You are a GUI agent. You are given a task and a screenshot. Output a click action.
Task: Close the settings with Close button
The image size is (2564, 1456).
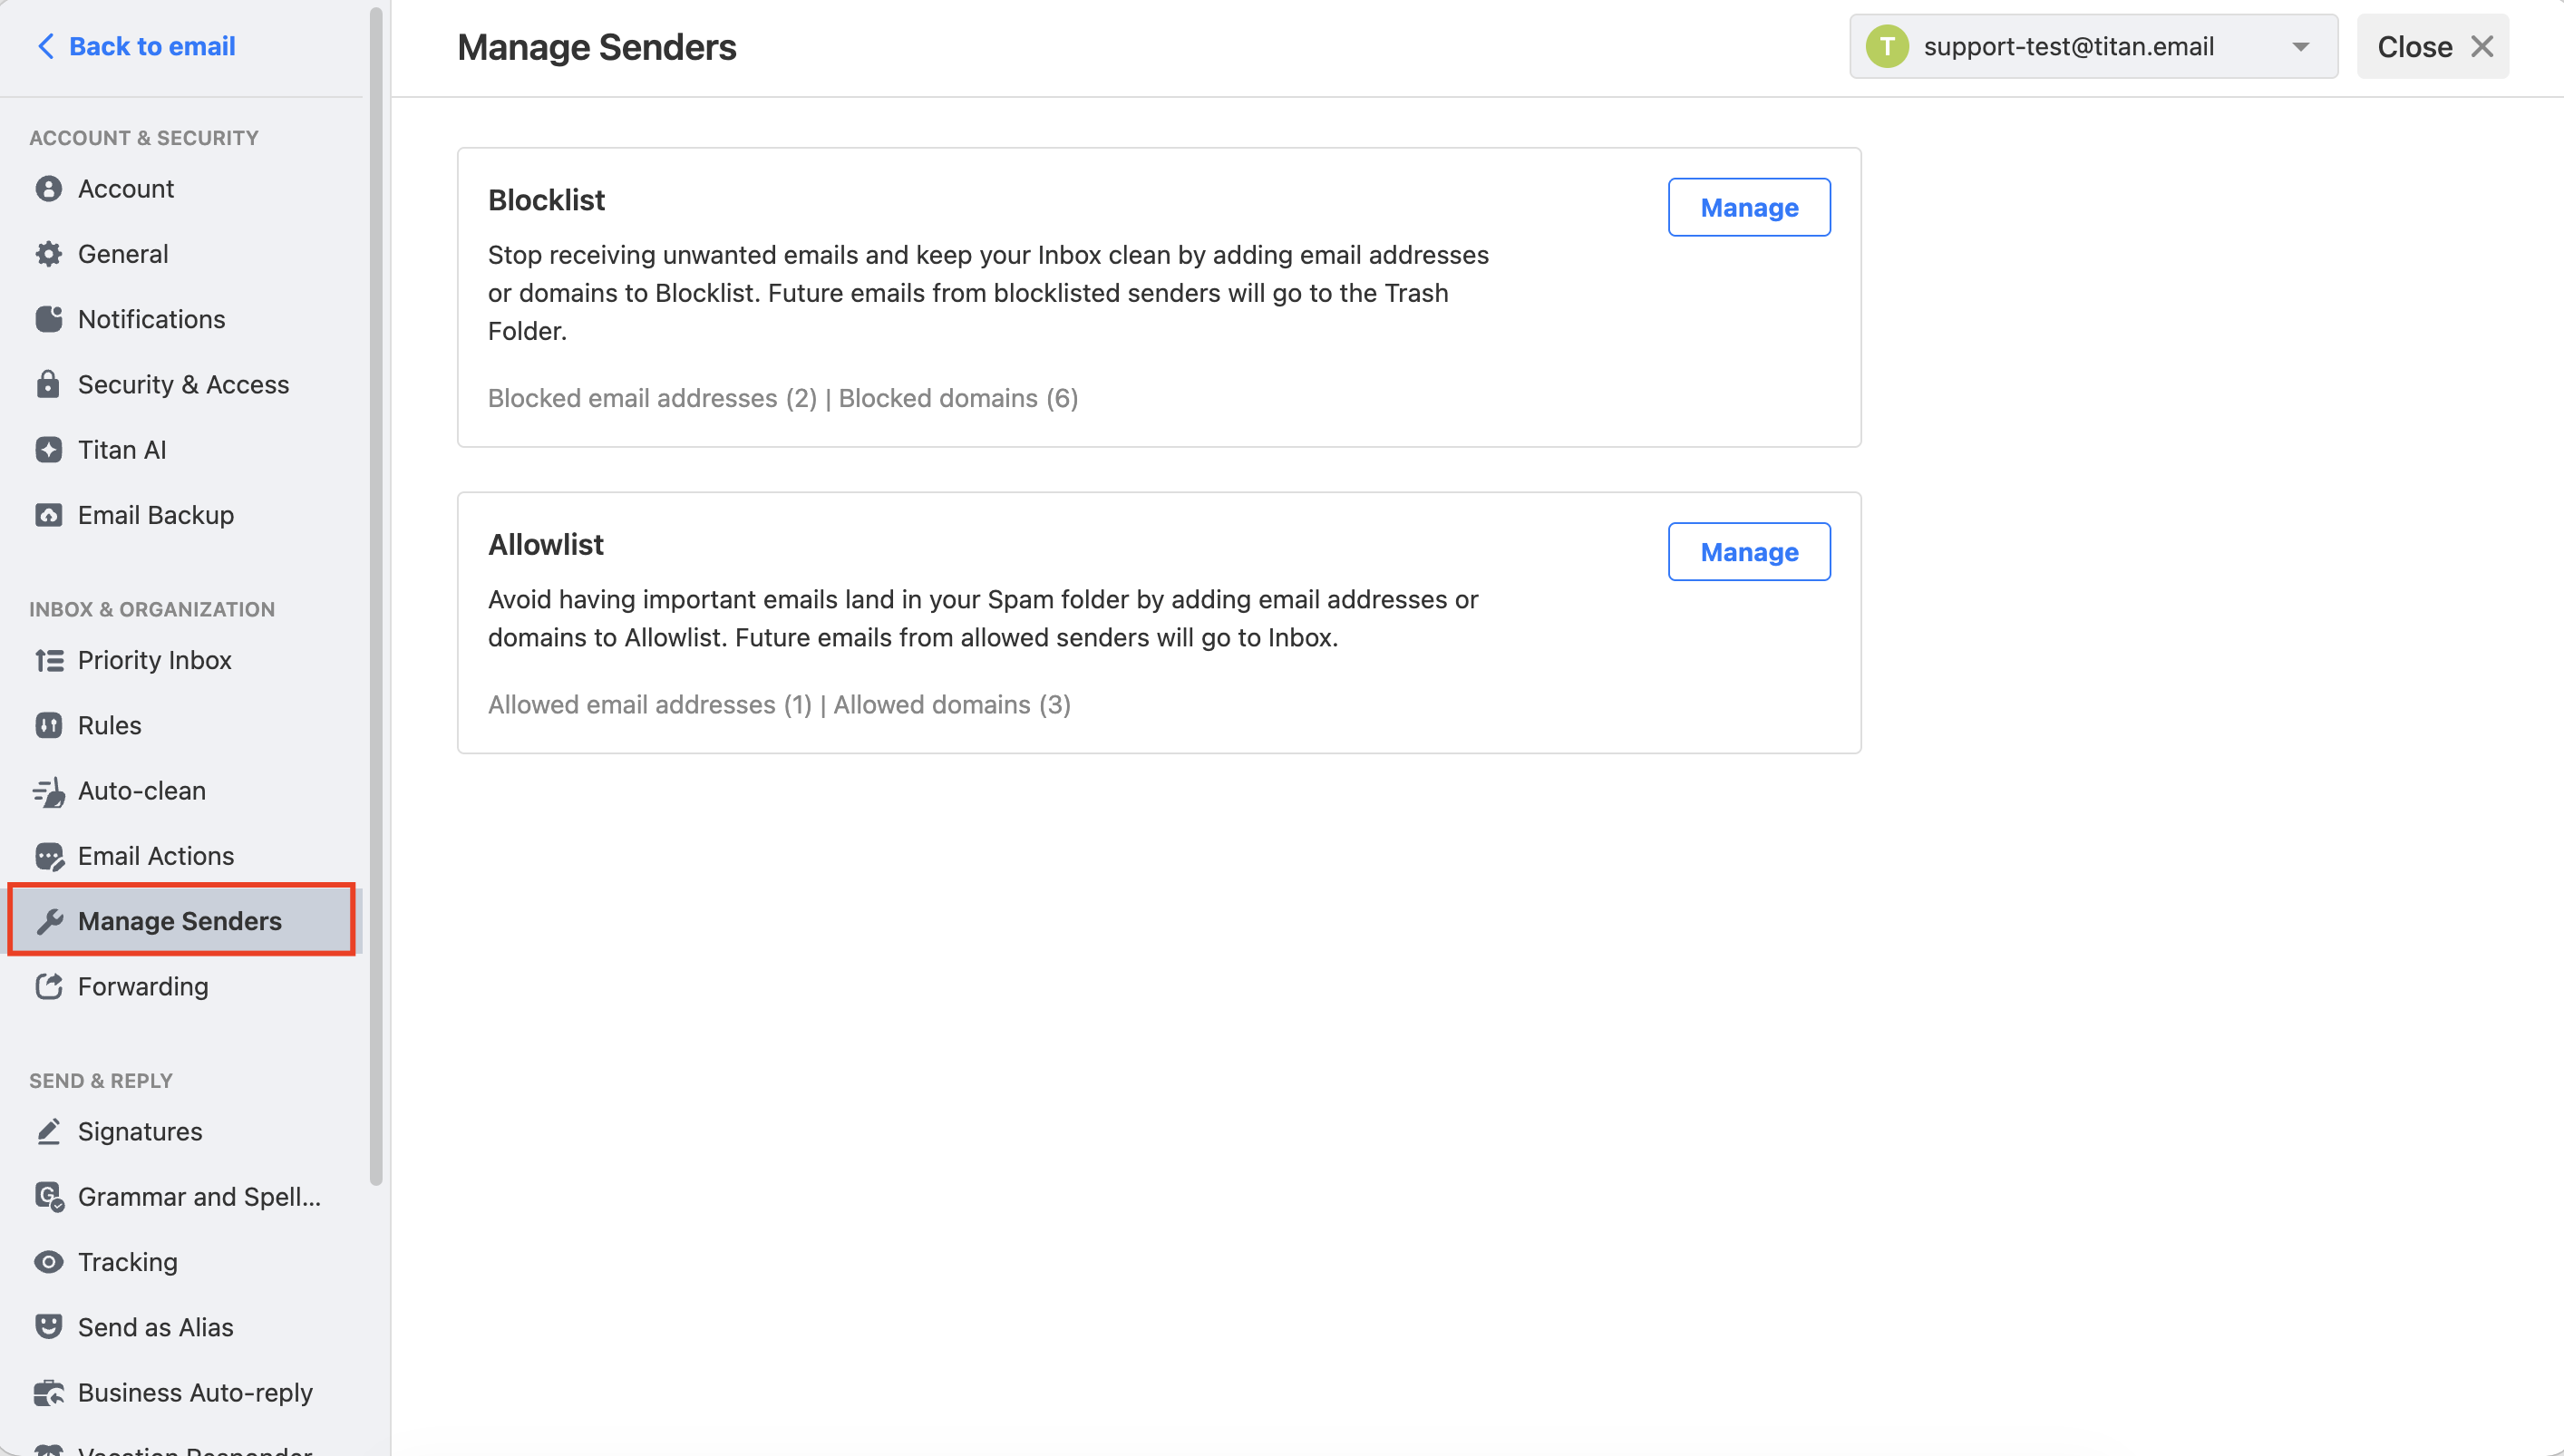tap(2432, 46)
